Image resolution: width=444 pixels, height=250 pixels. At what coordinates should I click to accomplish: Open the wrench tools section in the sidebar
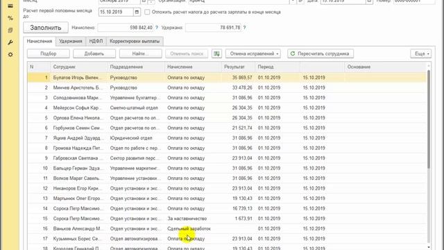10,42
